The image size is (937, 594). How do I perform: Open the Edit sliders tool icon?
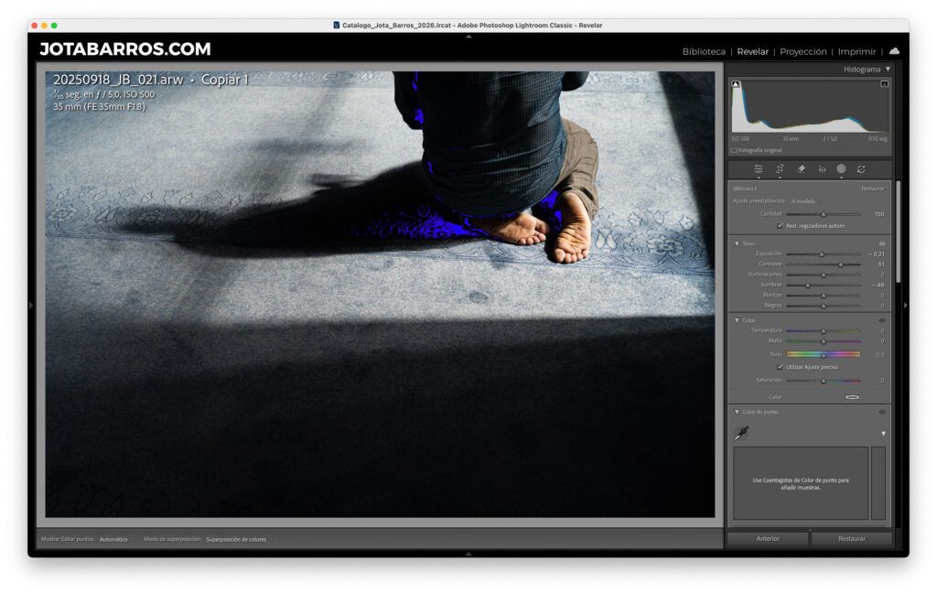(x=759, y=169)
